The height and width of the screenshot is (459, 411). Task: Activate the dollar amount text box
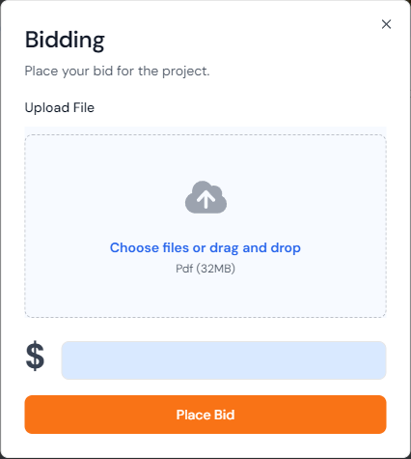point(224,360)
